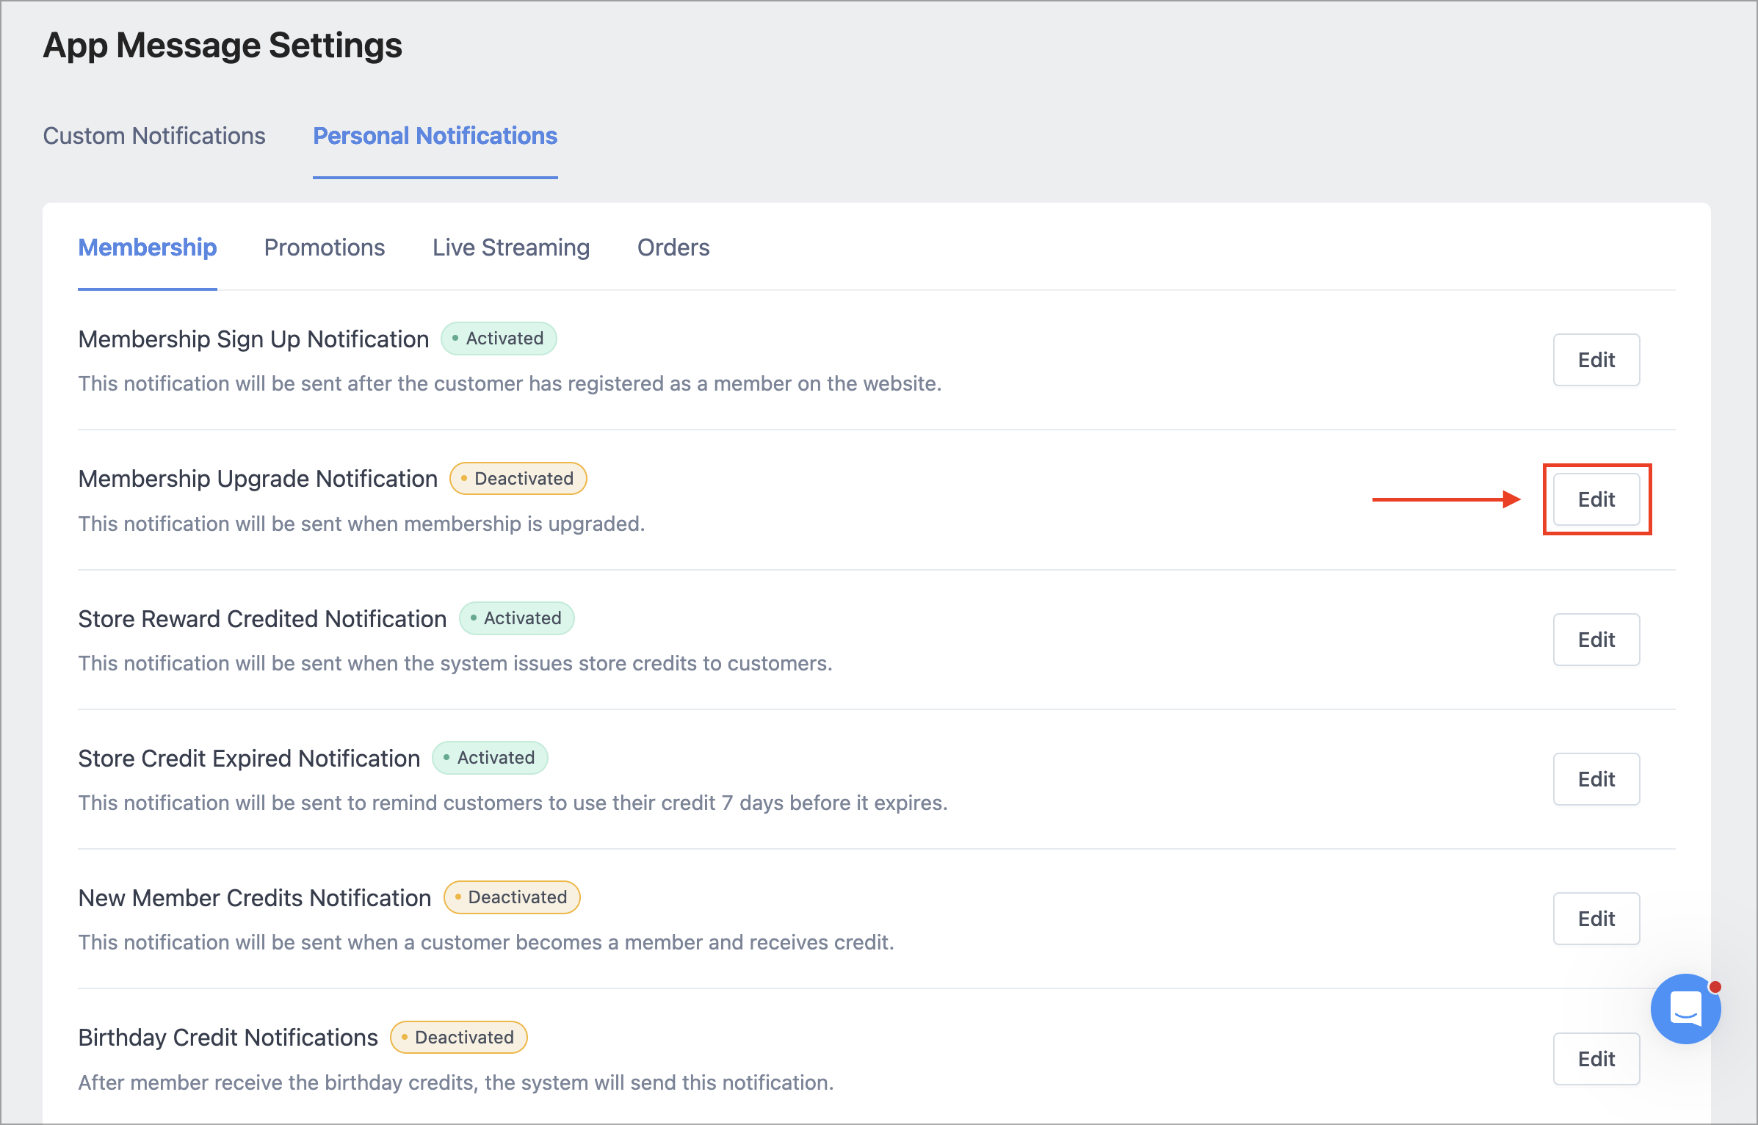The width and height of the screenshot is (1758, 1125).
Task: Open the chat support bubble icon
Action: click(x=1685, y=1008)
